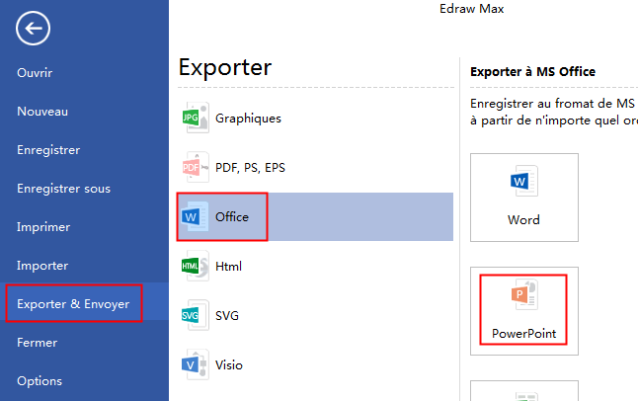Export using the Word button label
Screen dimensions: 638x401
click(x=523, y=220)
